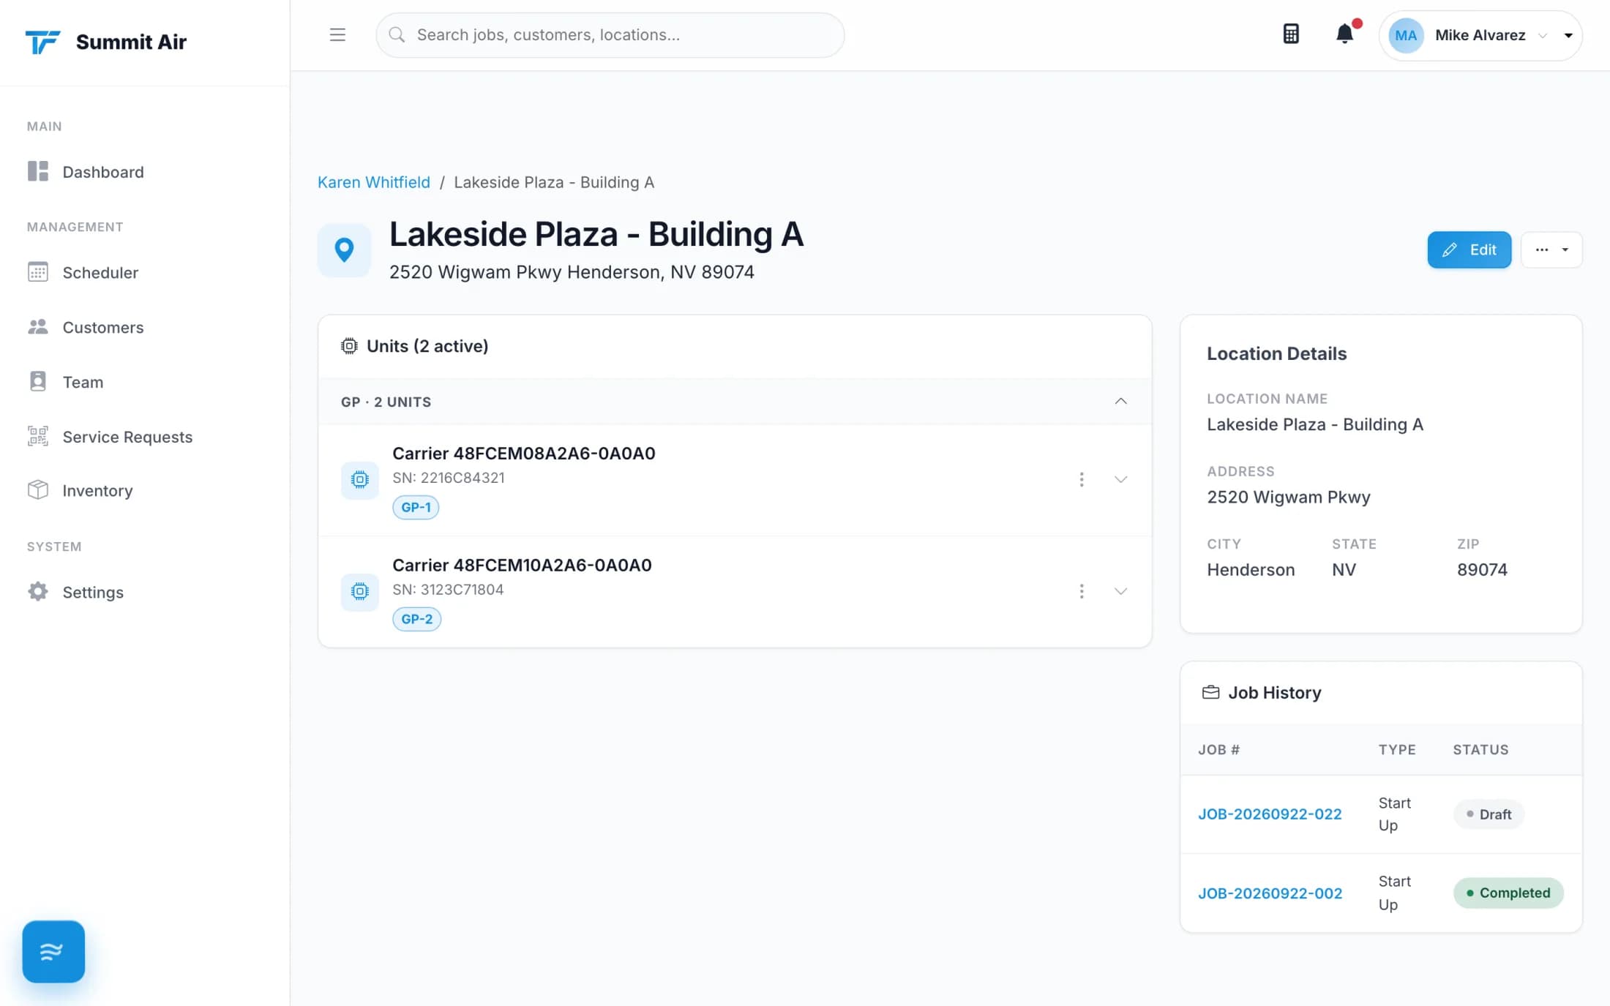Expand details for Carrier 48FCEM08A2A6-0A0A0
The width and height of the screenshot is (1610, 1006).
click(1120, 479)
